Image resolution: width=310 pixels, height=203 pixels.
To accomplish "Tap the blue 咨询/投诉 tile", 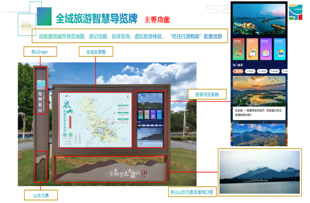I will point(279,49).
